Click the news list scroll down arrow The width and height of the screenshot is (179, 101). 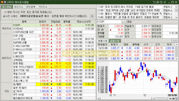(x=176, y=17)
